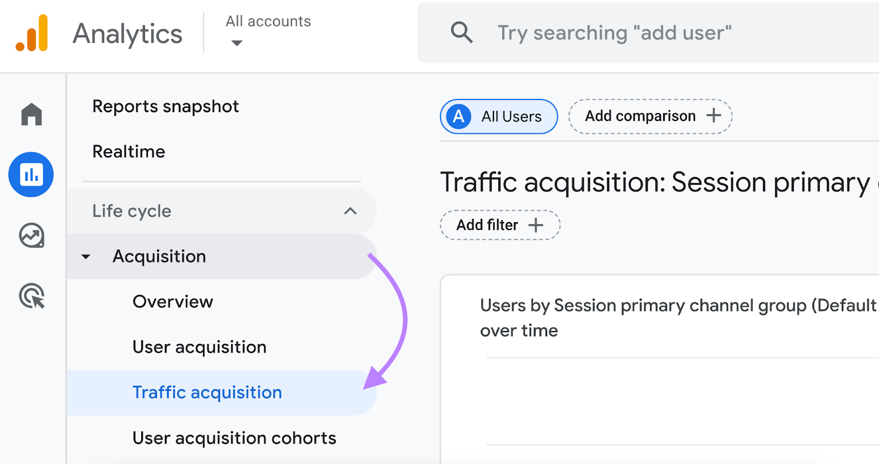Screen dimensions: 879x464
Task: Click the Add filter button
Action: [499, 224]
